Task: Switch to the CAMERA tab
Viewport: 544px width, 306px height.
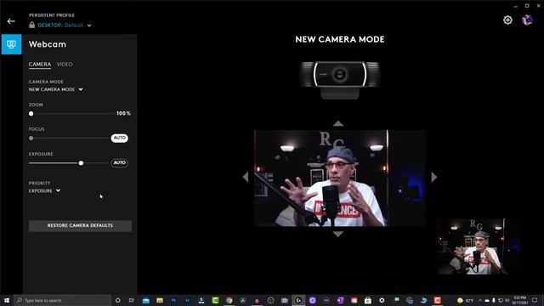Action: tap(40, 65)
